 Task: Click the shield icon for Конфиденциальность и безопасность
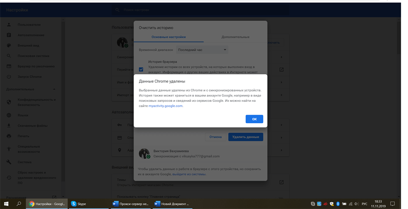pos(9,102)
